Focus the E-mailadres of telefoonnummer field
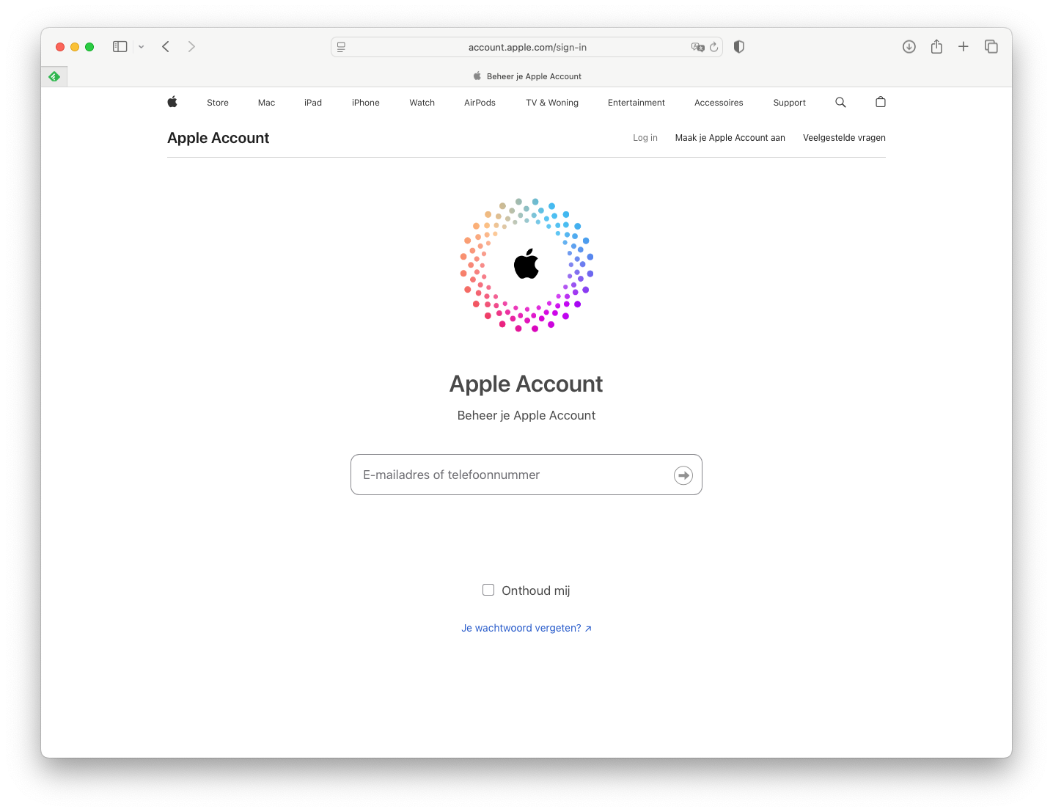 (x=526, y=475)
